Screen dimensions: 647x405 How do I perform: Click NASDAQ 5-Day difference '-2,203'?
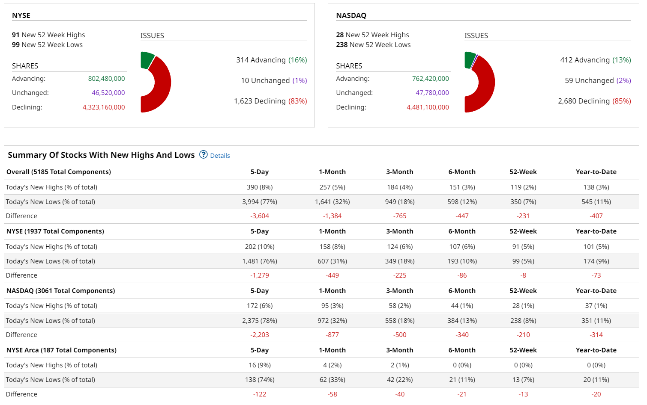pyautogui.click(x=260, y=335)
